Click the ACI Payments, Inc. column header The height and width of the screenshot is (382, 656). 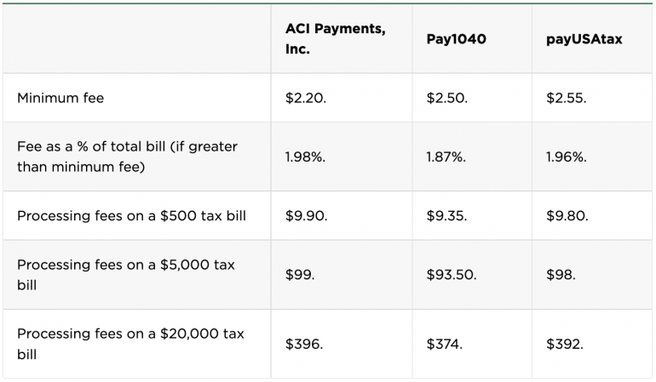pos(335,39)
